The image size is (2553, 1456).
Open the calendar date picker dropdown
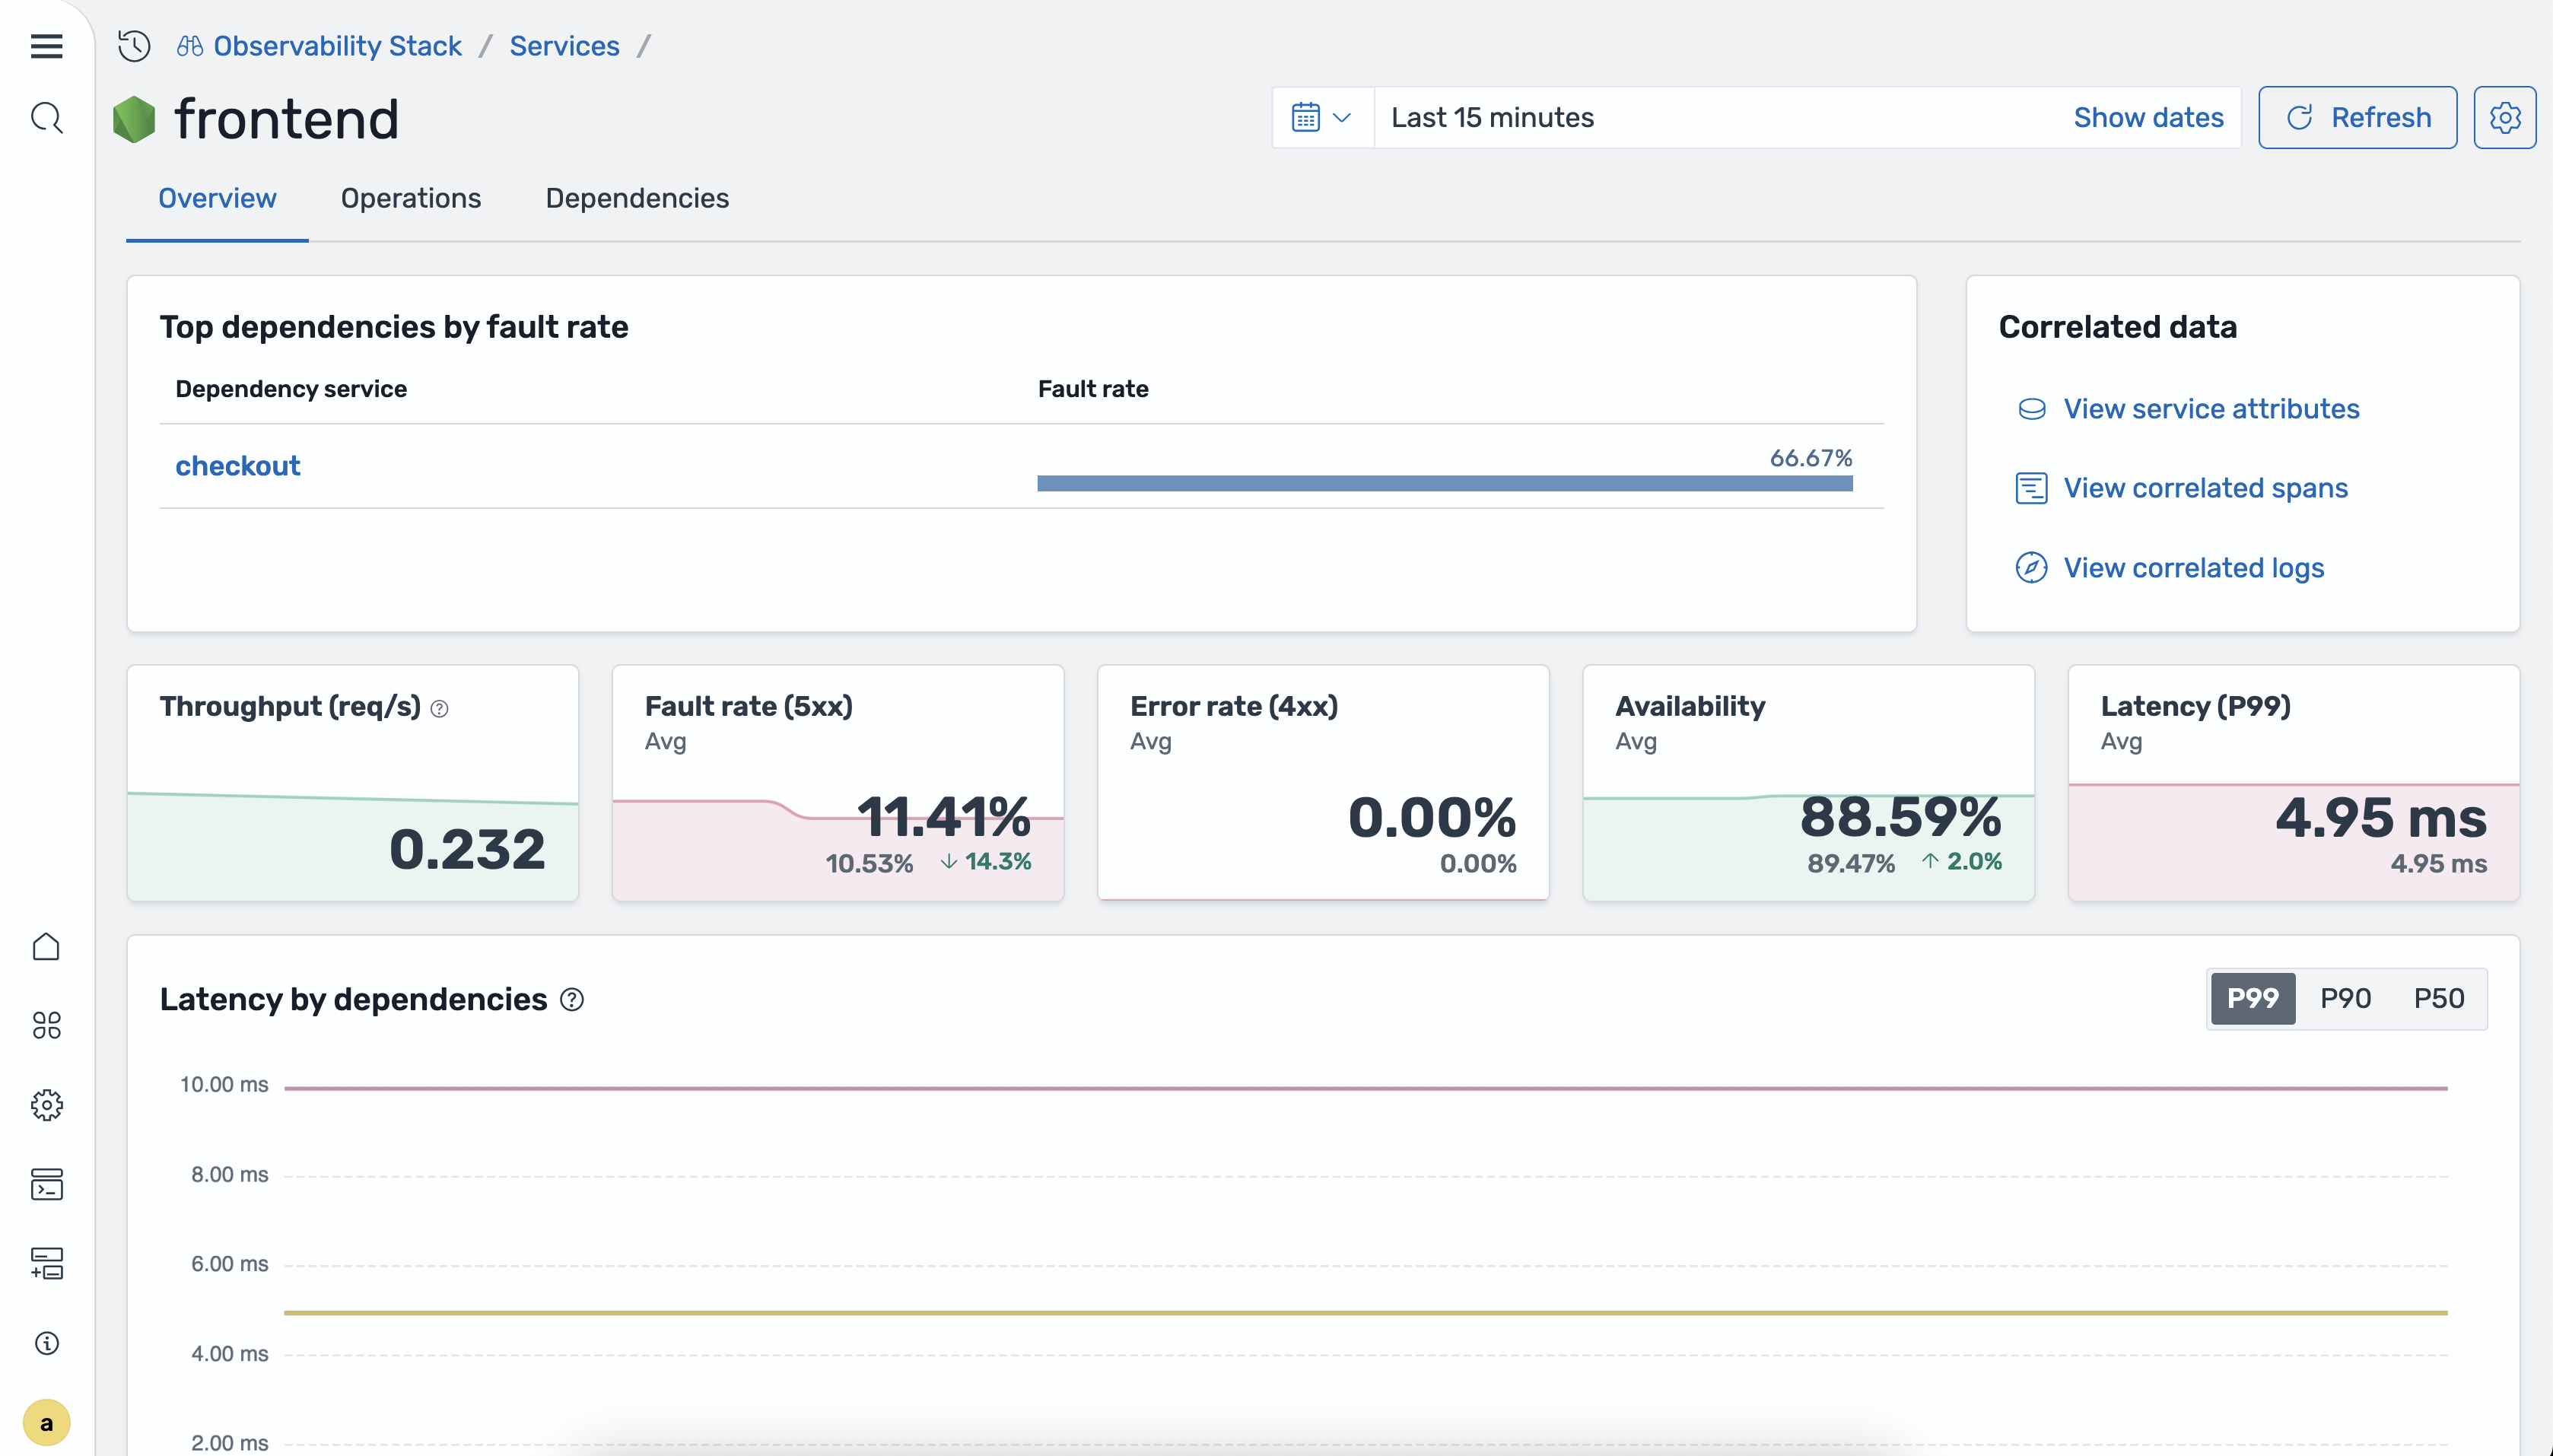point(1322,117)
